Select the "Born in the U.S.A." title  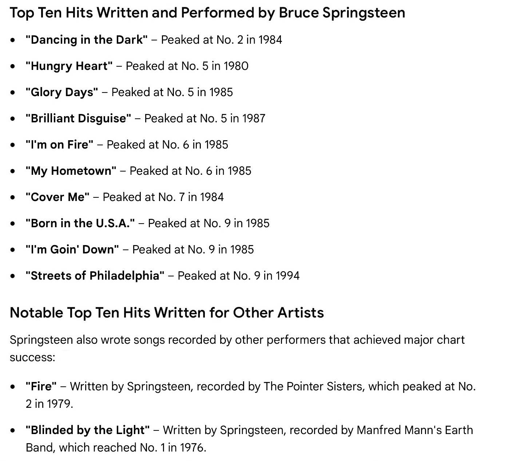point(80,223)
